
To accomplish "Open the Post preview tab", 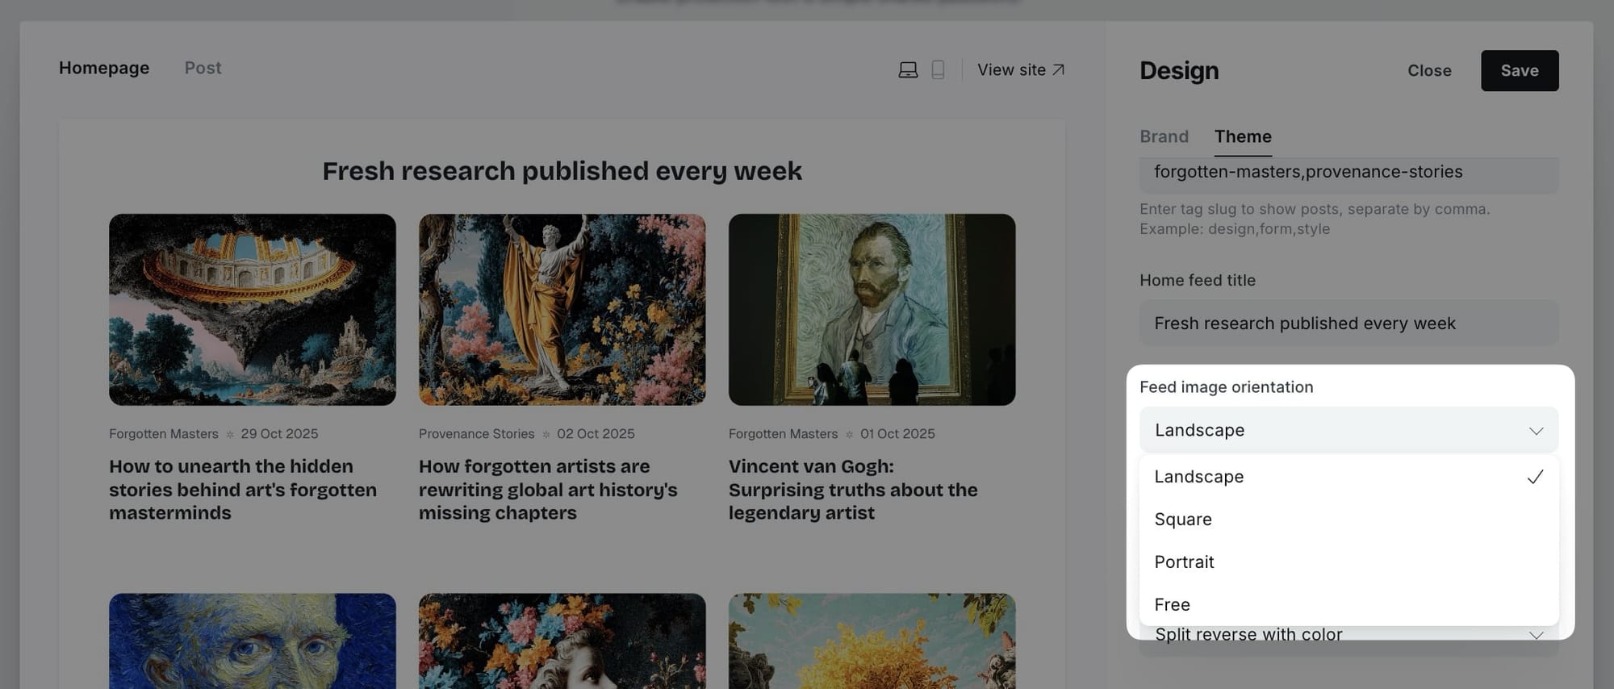I will (203, 68).
